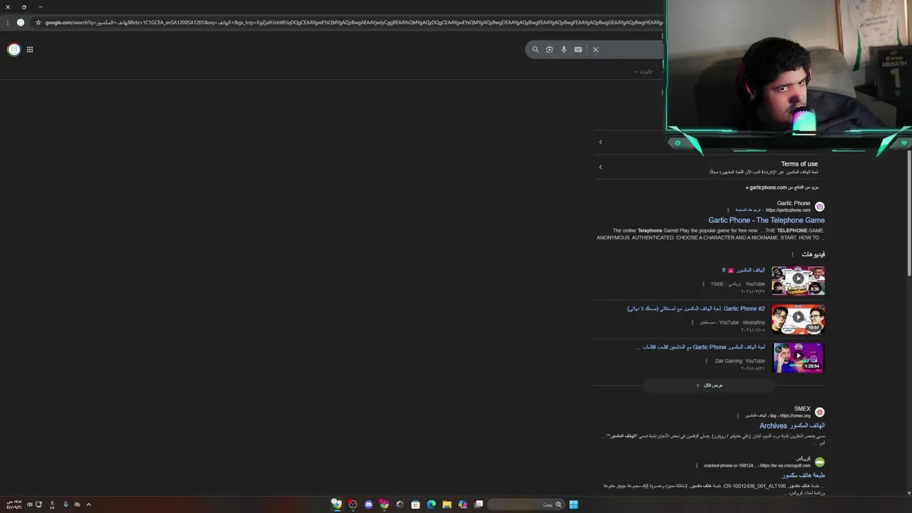Viewport: 912px width, 513px height.
Task: Play the 10:07 Mostafino video thumbnail
Action: point(798,318)
